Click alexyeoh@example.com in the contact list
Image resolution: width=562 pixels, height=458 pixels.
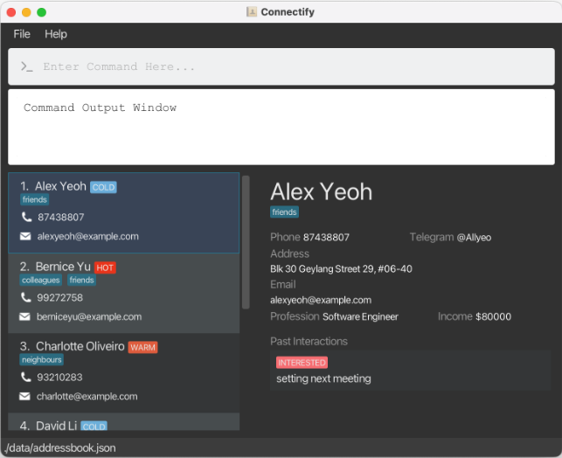[x=87, y=237]
